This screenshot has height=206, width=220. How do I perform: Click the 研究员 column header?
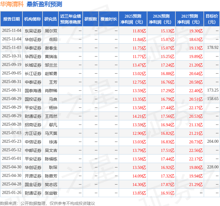point(50,19)
